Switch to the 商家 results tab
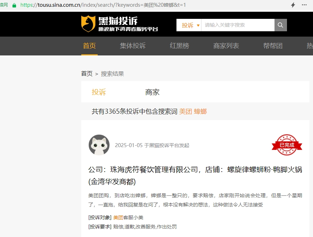Screen dimensions: 313x237 152,92
